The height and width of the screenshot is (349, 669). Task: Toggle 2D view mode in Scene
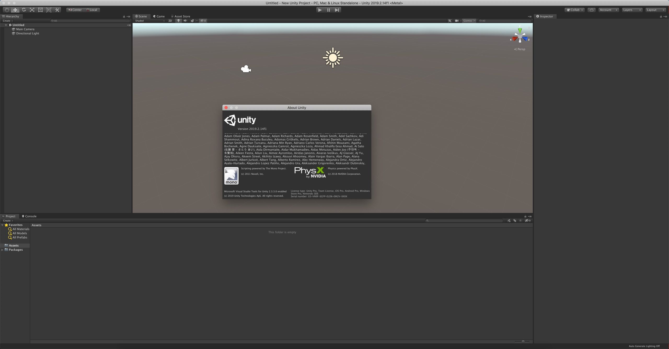170,21
